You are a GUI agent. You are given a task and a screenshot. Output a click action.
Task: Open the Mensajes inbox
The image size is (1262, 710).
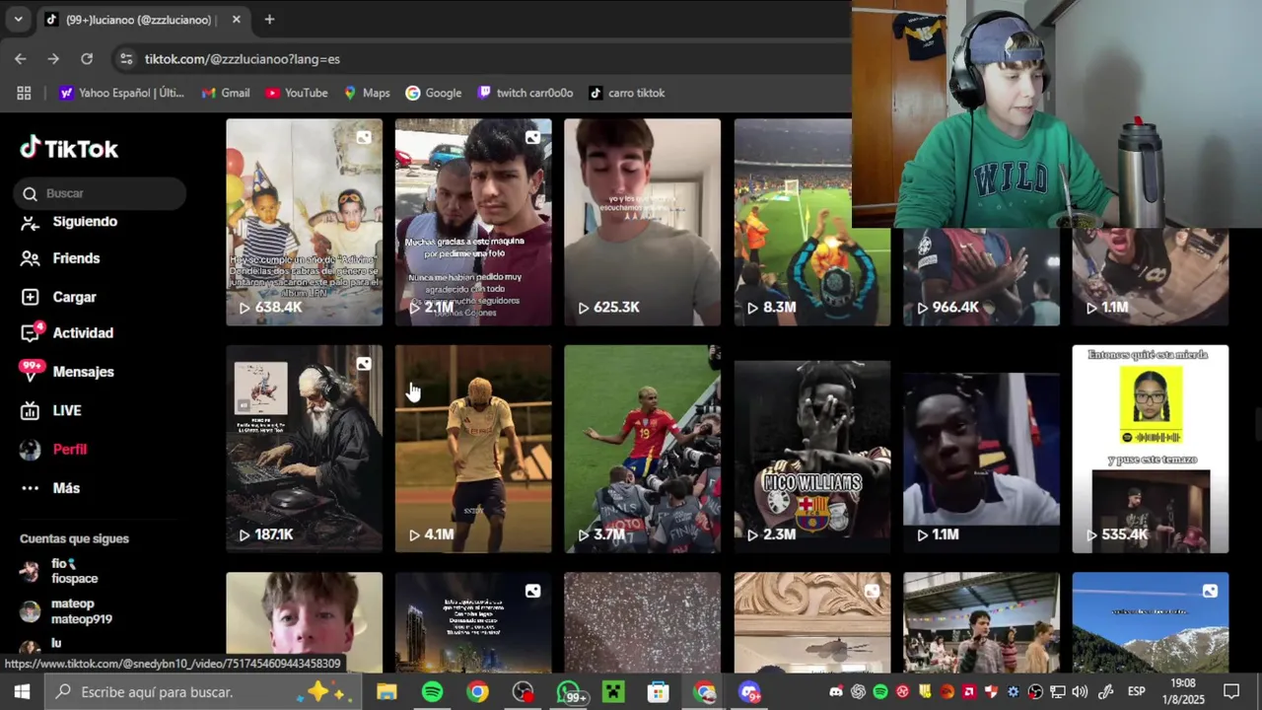[83, 372]
